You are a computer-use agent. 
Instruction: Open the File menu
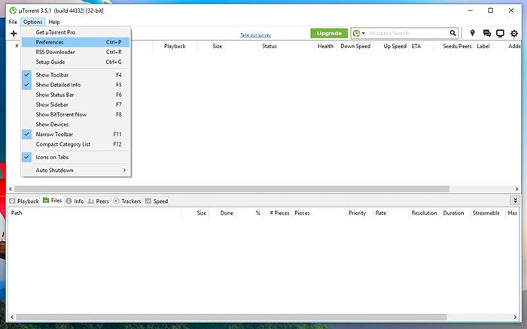point(13,22)
